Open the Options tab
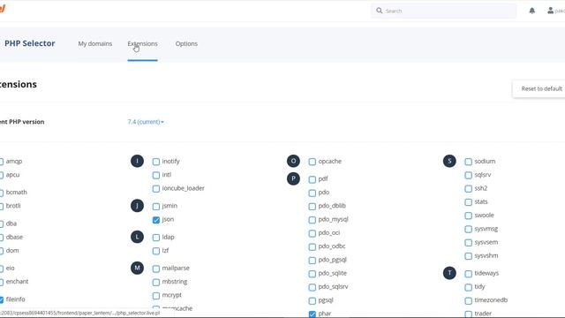This screenshot has height=318, width=565. (x=186, y=43)
